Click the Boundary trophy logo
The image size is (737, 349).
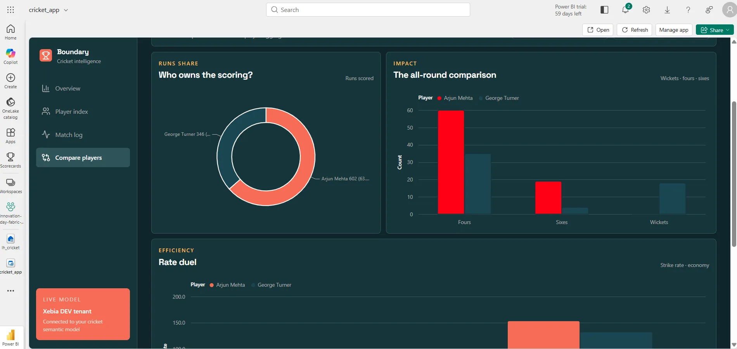(x=46, y=55)
